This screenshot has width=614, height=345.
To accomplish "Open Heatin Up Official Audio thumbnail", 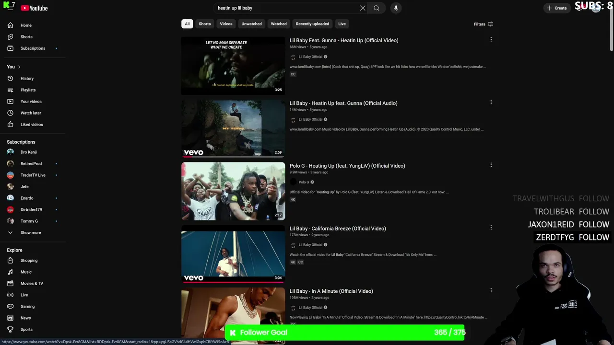I will [x=233, y=128].
